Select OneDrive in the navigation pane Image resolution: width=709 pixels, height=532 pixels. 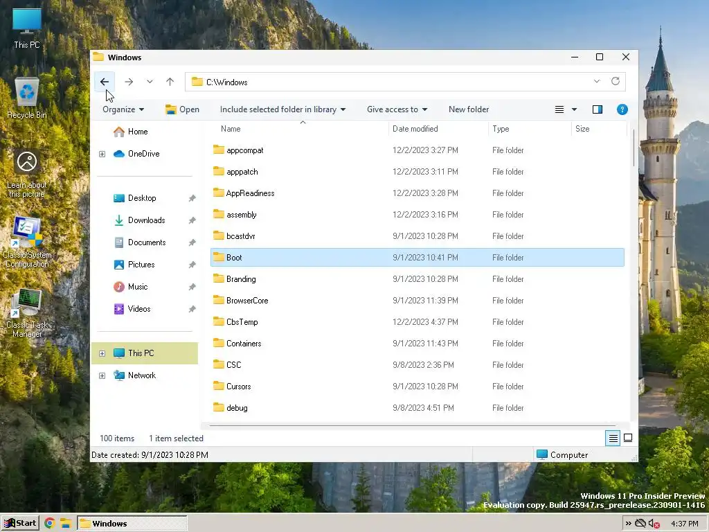tap(136, 154)
